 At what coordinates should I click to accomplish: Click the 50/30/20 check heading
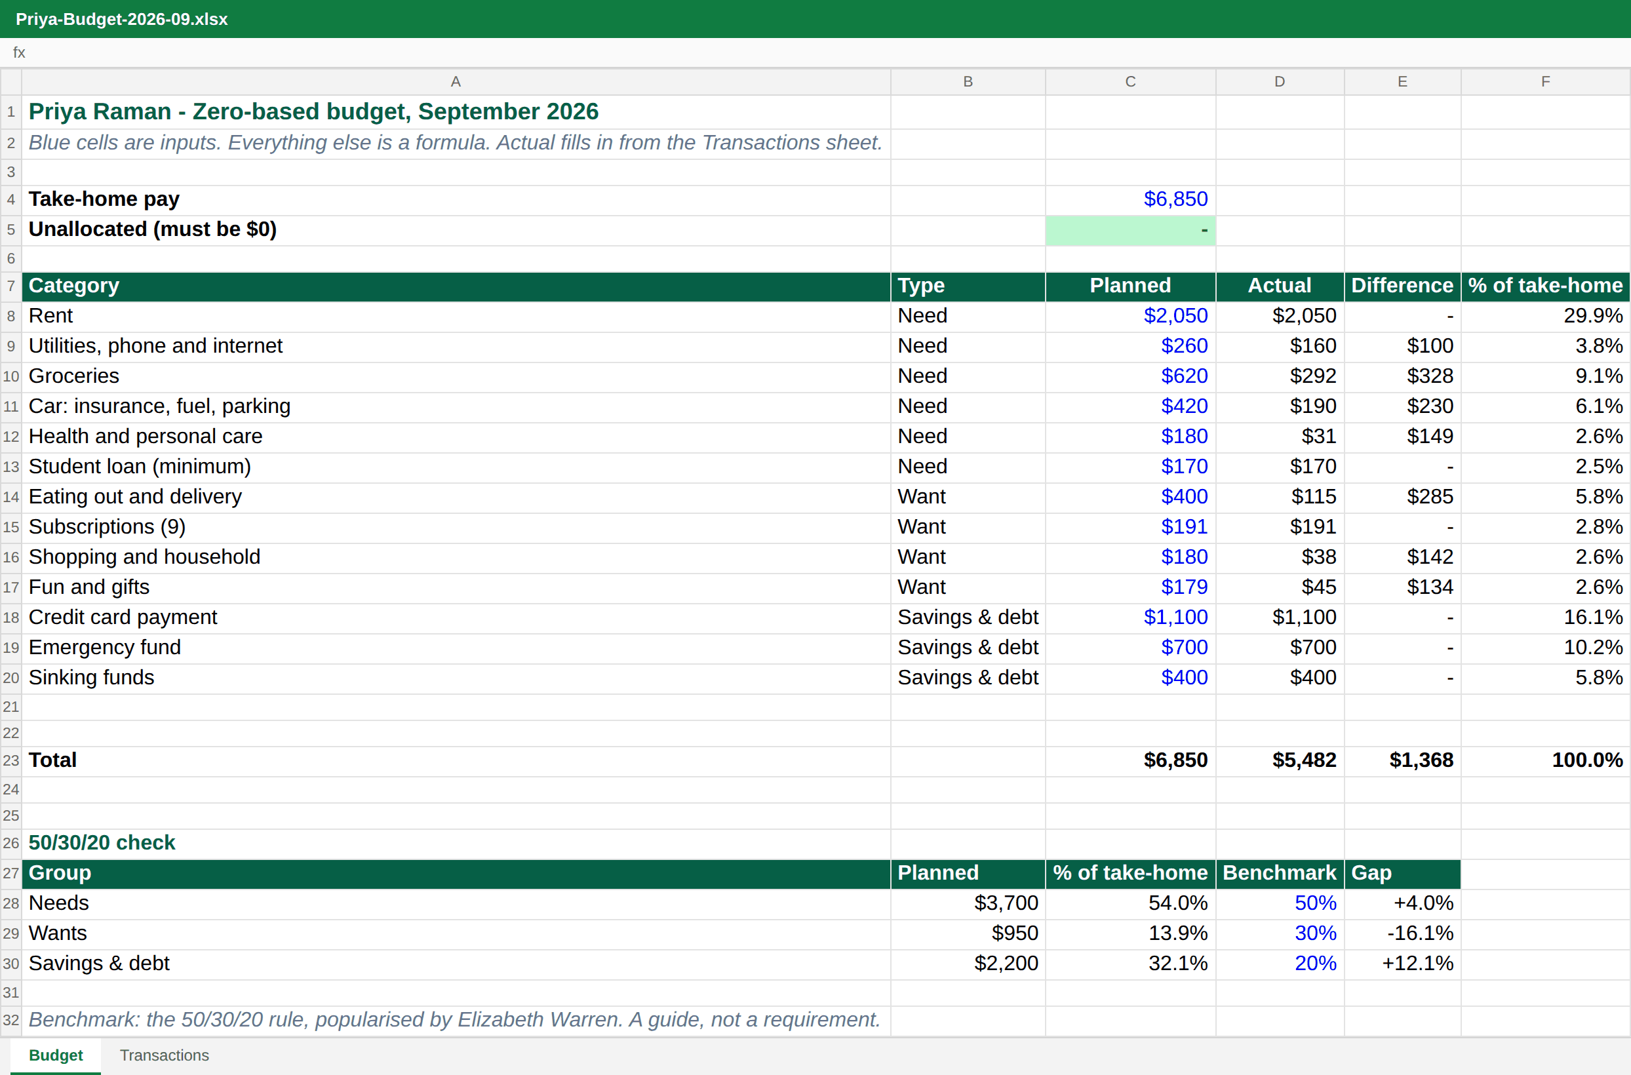coord(456,843)
